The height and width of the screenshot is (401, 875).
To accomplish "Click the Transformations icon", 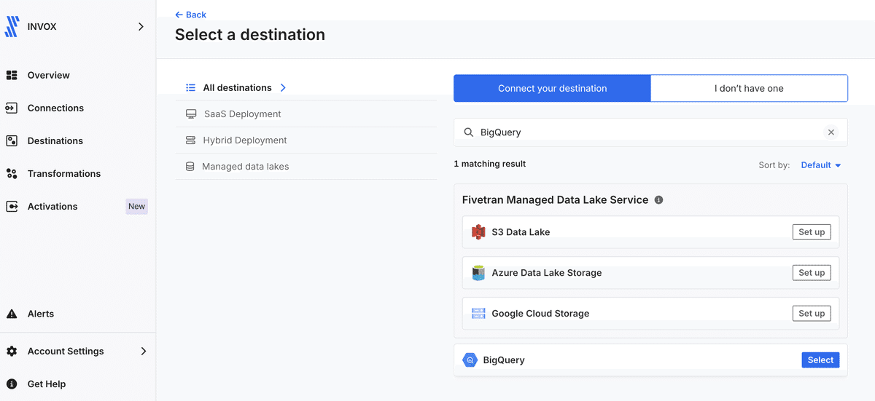I will 12,173.
